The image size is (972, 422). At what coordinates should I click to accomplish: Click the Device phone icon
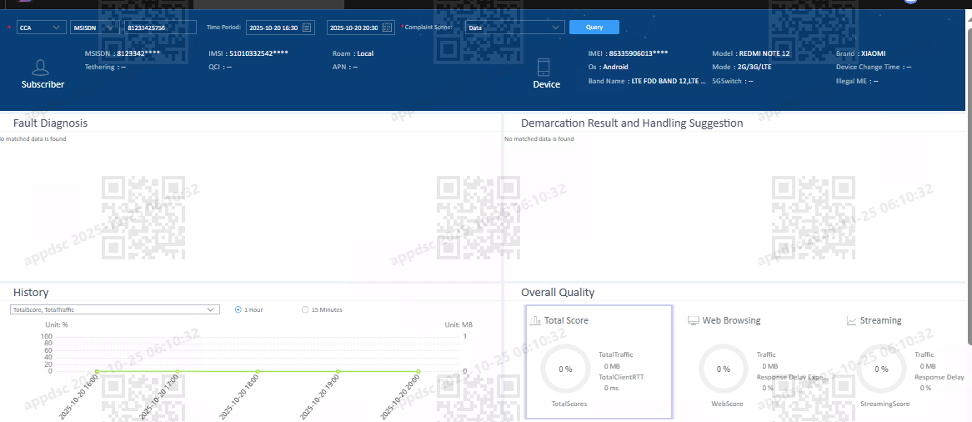544,67
